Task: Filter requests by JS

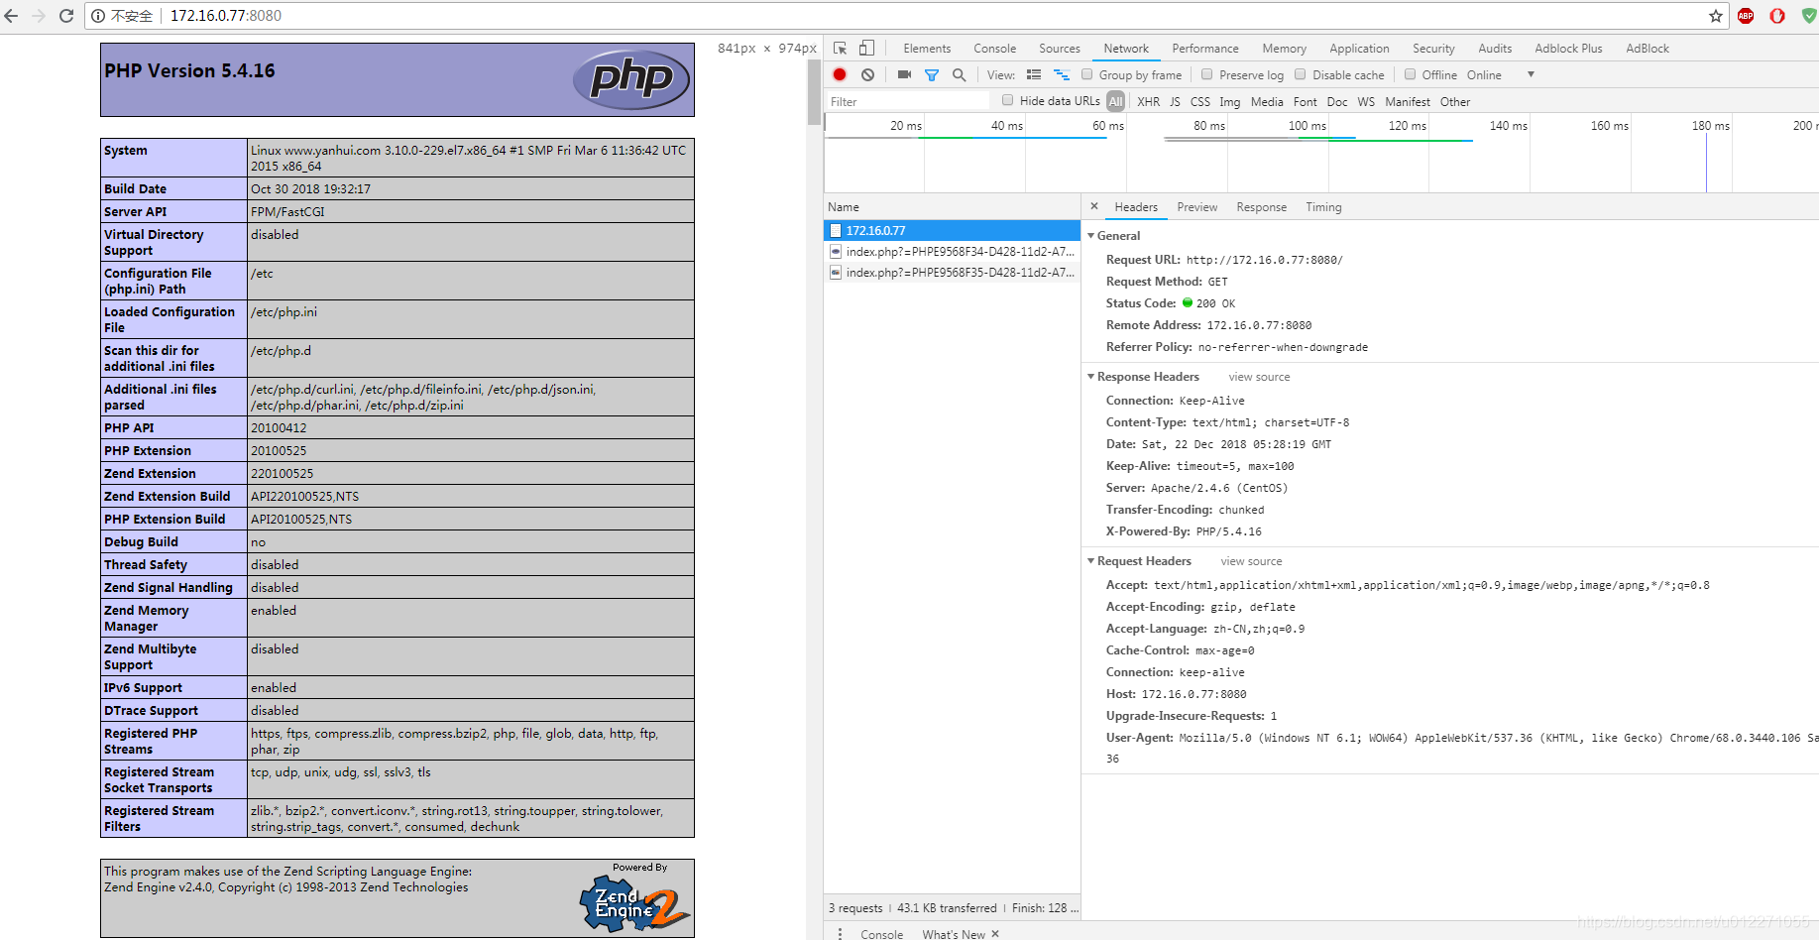Action: 1175,101
